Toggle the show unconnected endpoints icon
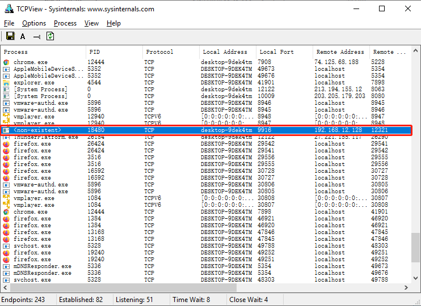This screenshot has height=306, width=421. pyautogui.click(x=37, y=36)
